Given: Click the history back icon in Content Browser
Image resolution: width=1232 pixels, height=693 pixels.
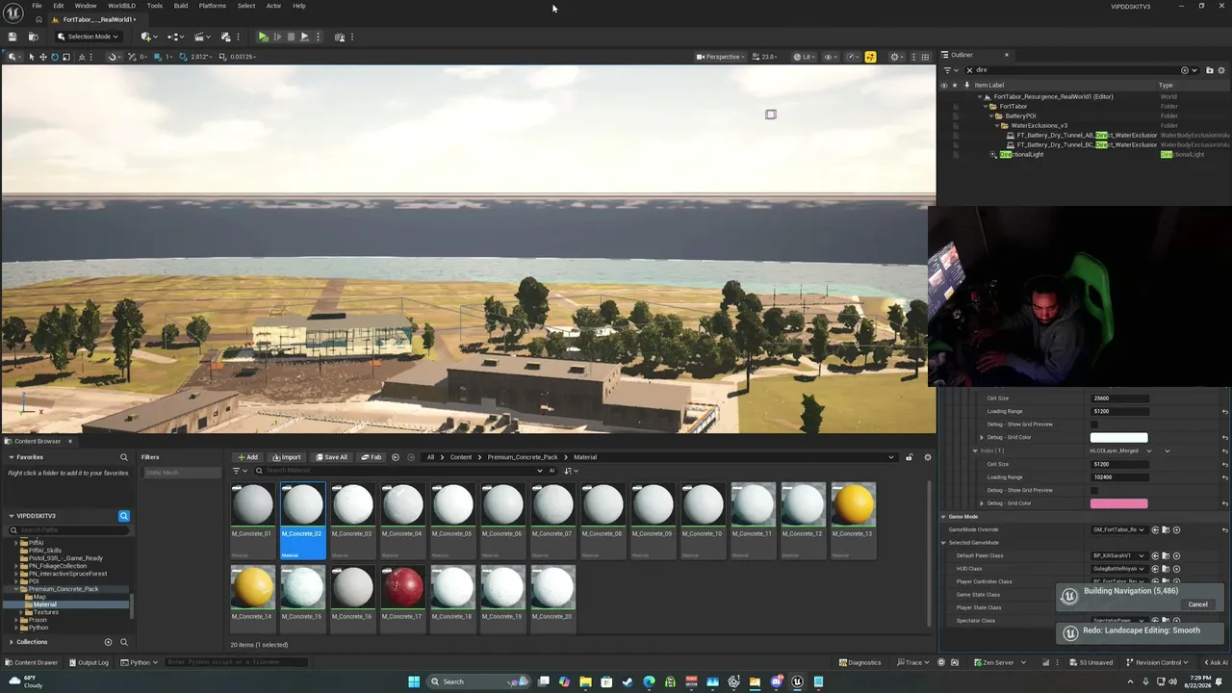Looking at the screenshot, I should click(x=396, y=457).
